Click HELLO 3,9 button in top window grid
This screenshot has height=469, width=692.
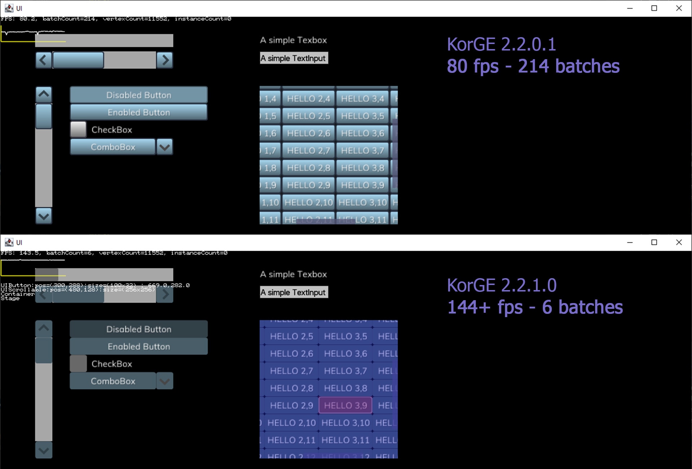tap(363, 185)
